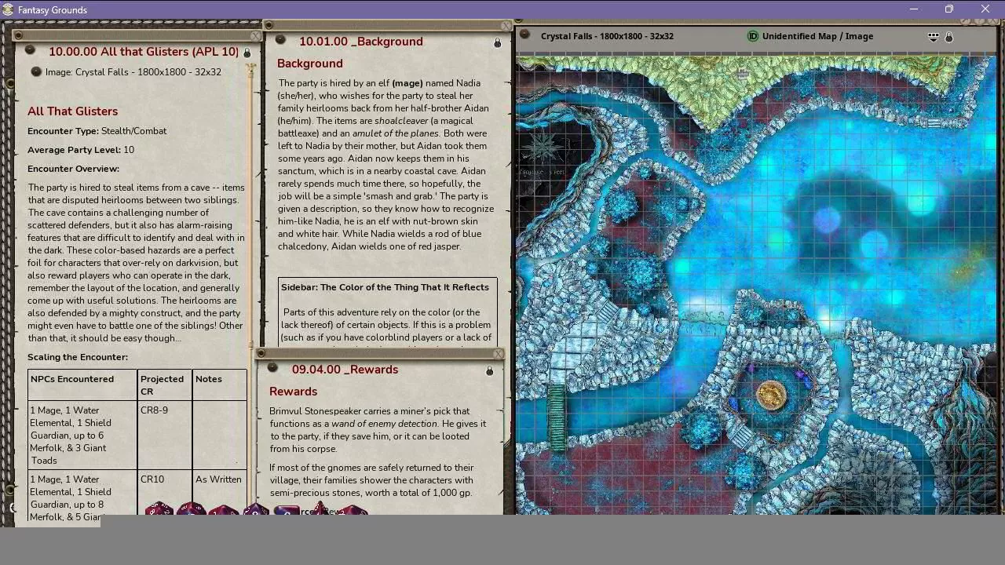Image resolution: width=1005 pixels, height=565 pixels.
Task: Click title field 10.00.00 All that Glisters
Action: [144, 51]
